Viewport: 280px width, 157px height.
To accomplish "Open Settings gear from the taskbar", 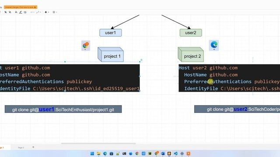I will pos(182,154).
